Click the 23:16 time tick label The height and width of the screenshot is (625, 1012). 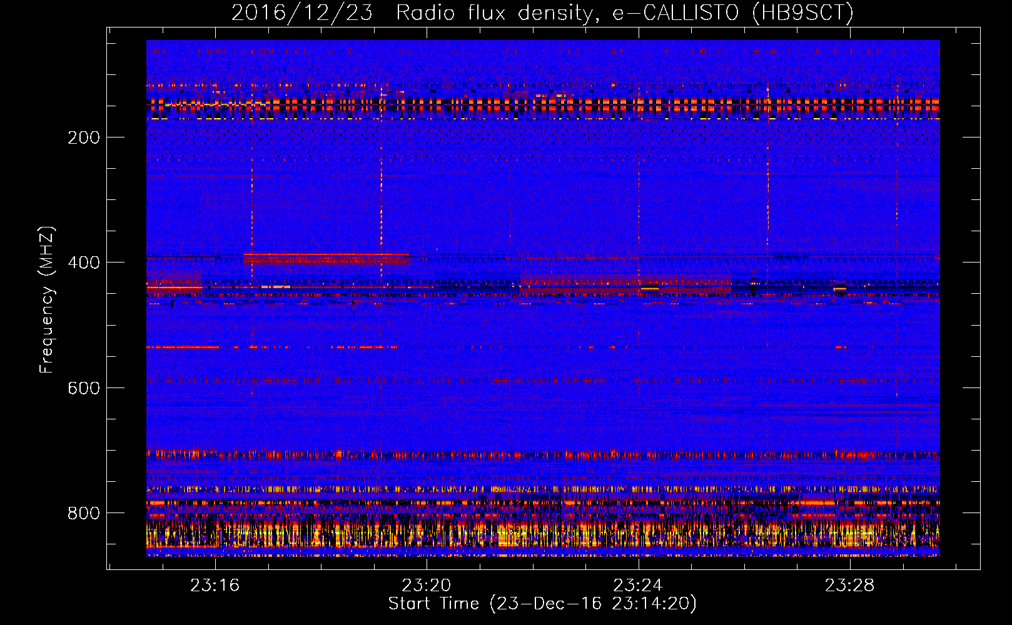pos(215,586)
